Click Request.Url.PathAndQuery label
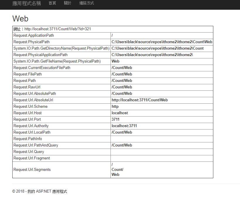 36,145
